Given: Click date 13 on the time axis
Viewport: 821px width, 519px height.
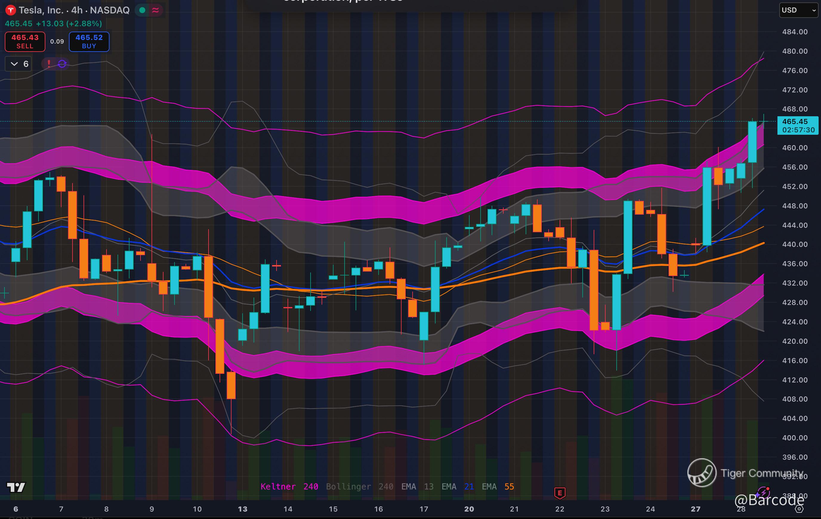Looking at the screenshot, I should tap(243, 509).
